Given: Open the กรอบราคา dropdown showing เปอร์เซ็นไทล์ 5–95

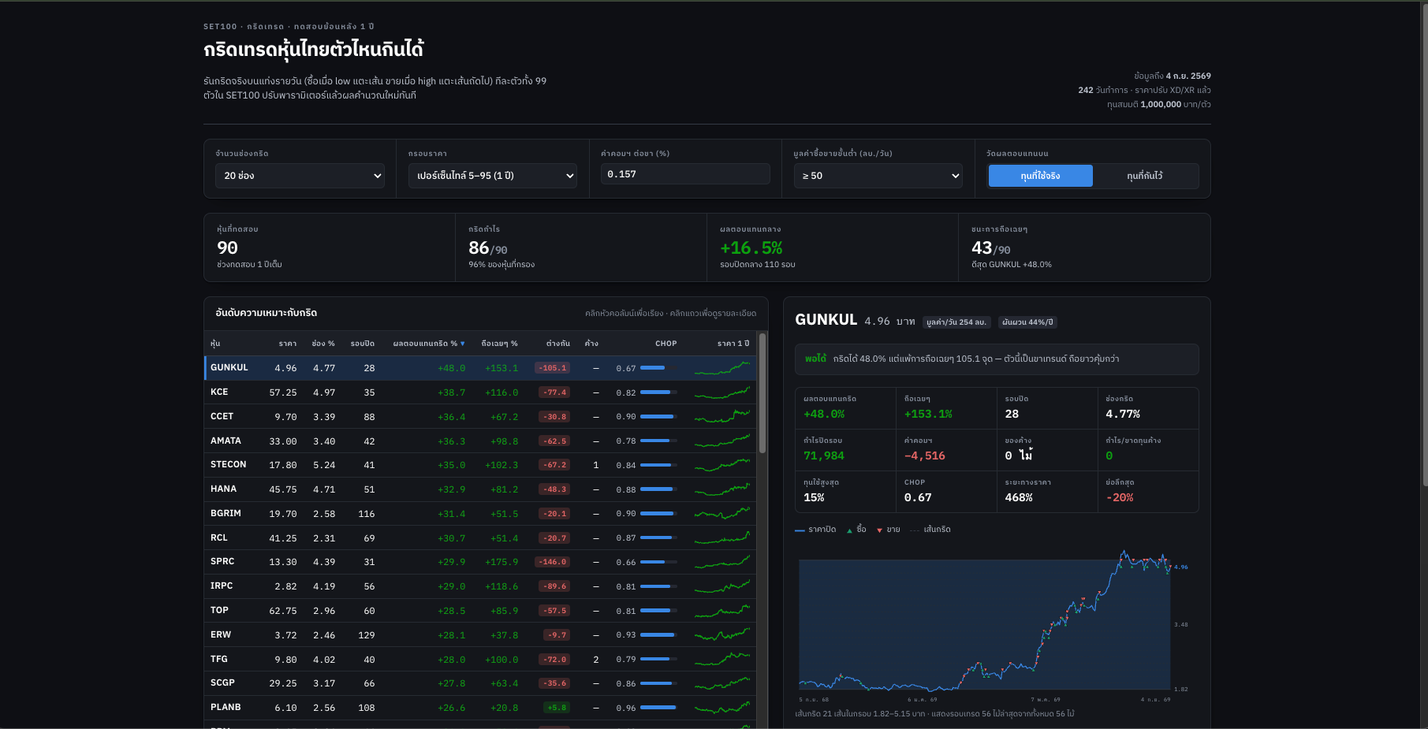Looking at the screenshot, I should coord(492,176).
